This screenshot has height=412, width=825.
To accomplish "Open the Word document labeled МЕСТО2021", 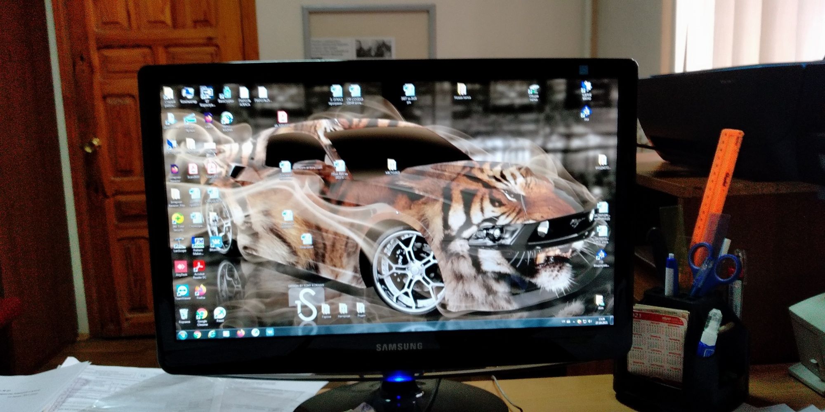I will (x=392, y=167).
